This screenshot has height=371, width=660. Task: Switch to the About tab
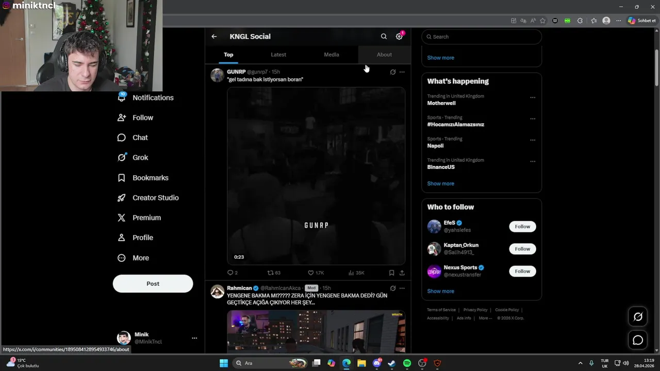(x=384, y=55)
